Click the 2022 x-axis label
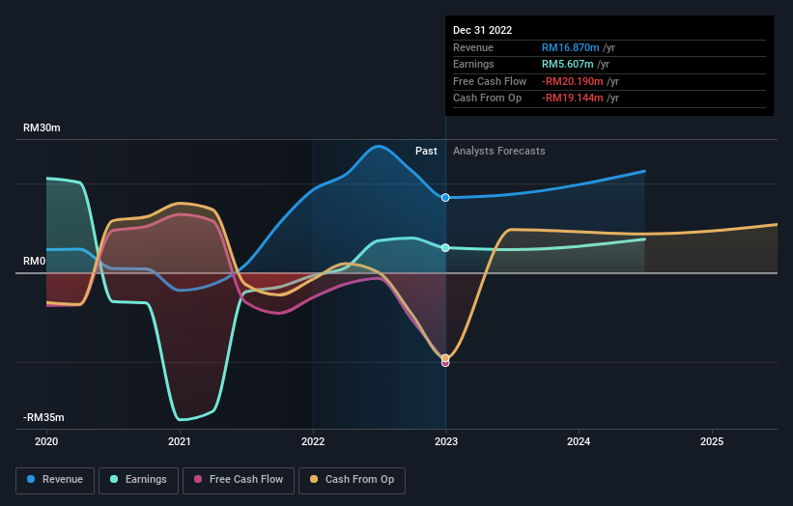Screen dimensions: 793x506 (313, 442)
